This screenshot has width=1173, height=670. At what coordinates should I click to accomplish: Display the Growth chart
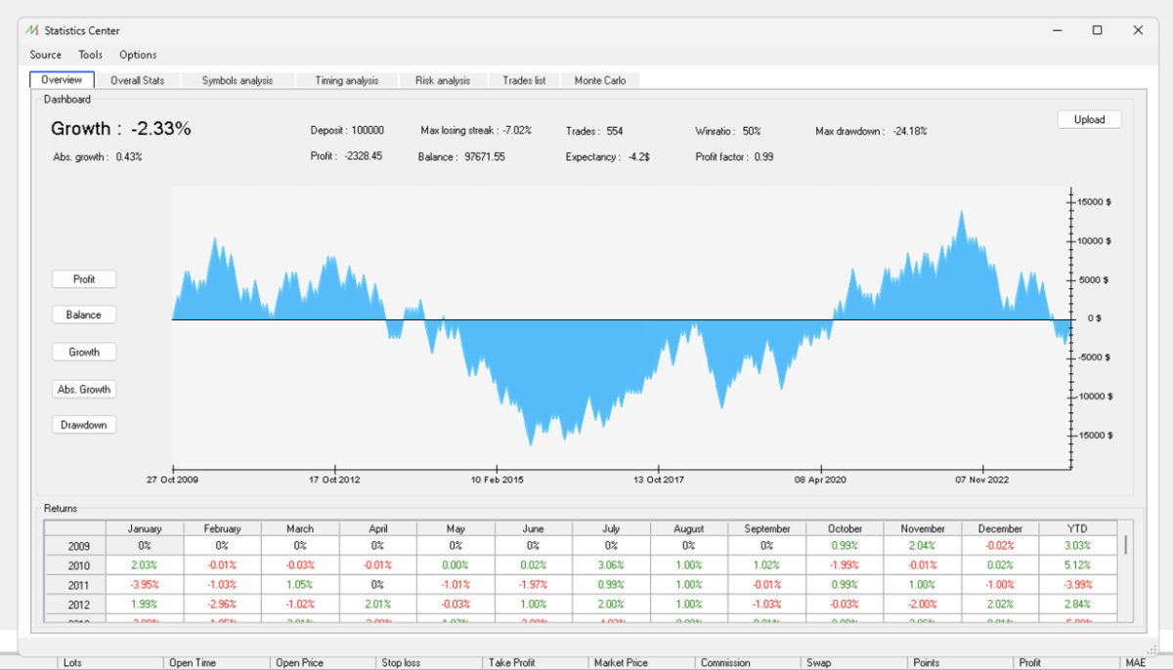tap(84, 352)
